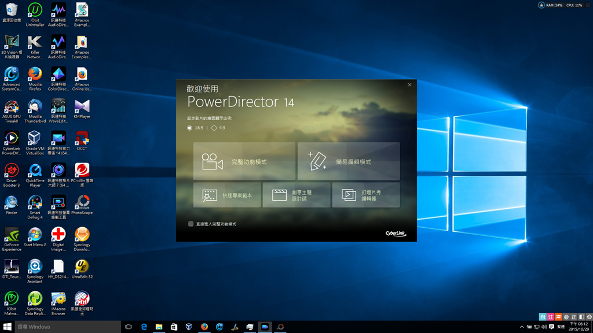Open the volume control in system tray
593x333 pixels.
(x=544, y=327)
